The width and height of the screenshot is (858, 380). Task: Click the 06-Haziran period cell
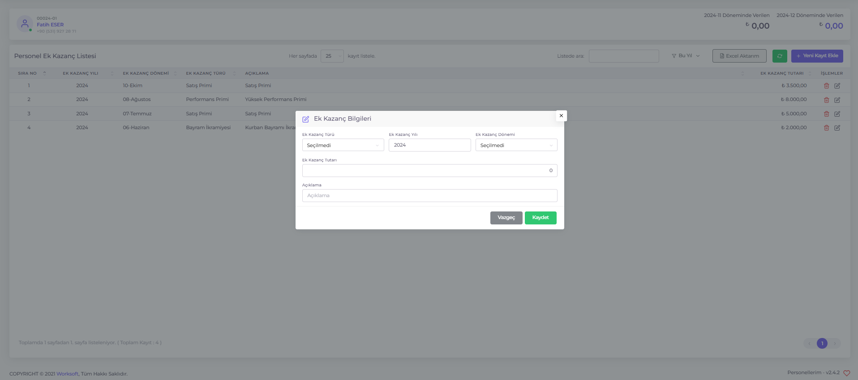[x=136, y=127]
